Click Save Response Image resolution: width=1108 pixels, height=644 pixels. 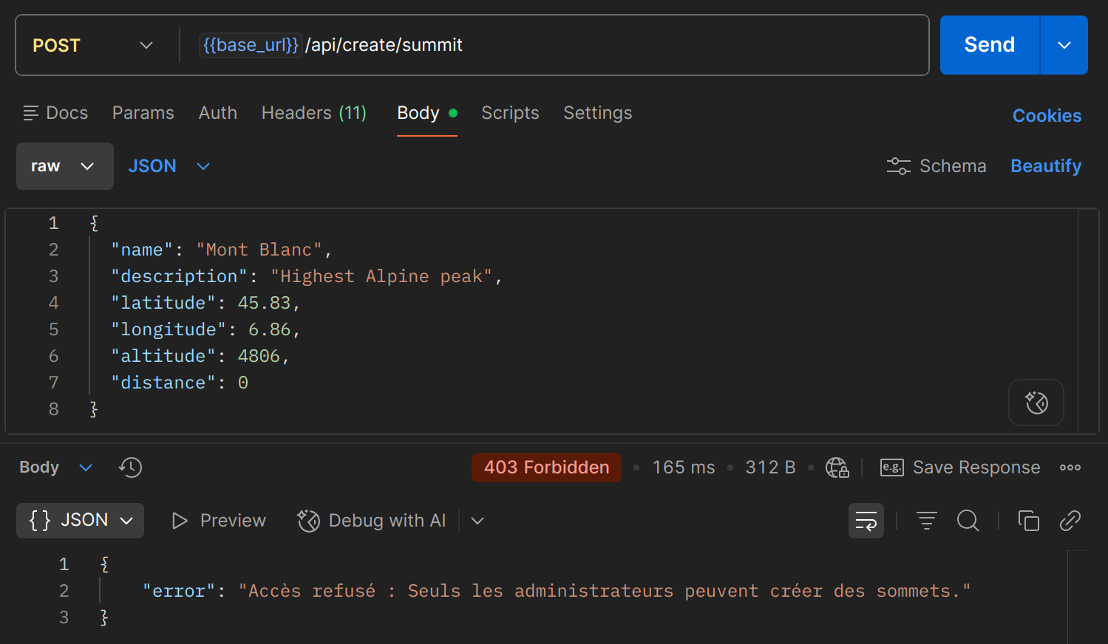[x=960, y=467]
